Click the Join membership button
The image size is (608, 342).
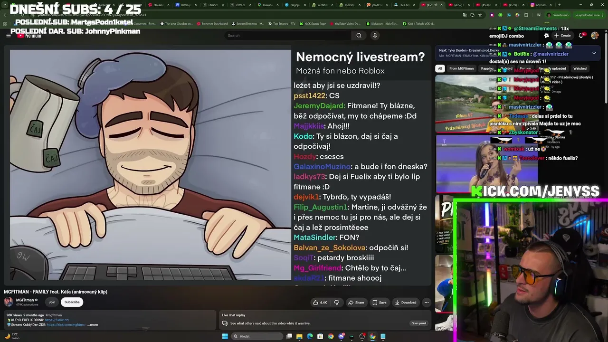(x=52, y=302)
